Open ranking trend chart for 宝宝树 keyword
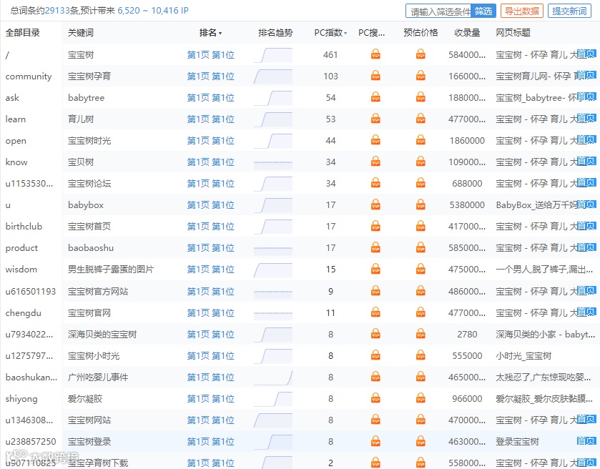600x469 pixels. click(273, 55)
